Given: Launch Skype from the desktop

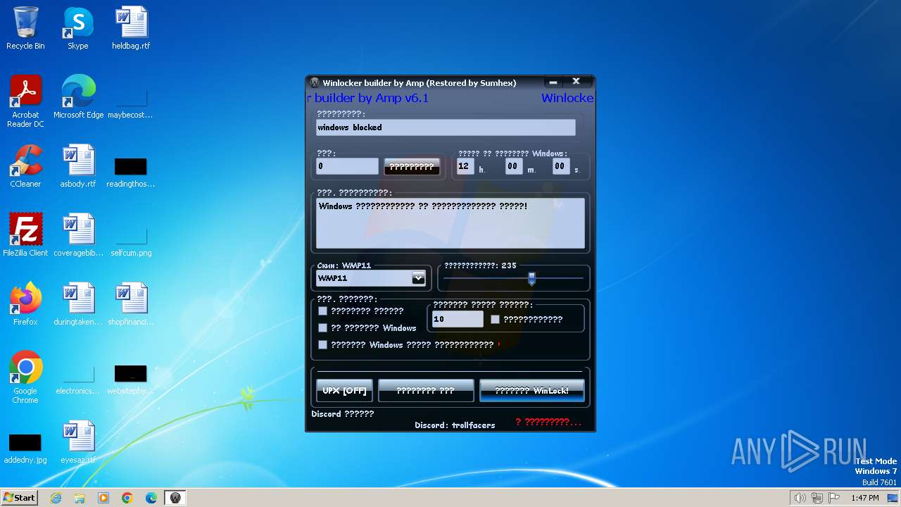Looking at the screenshot, I should tap(77, 28).
